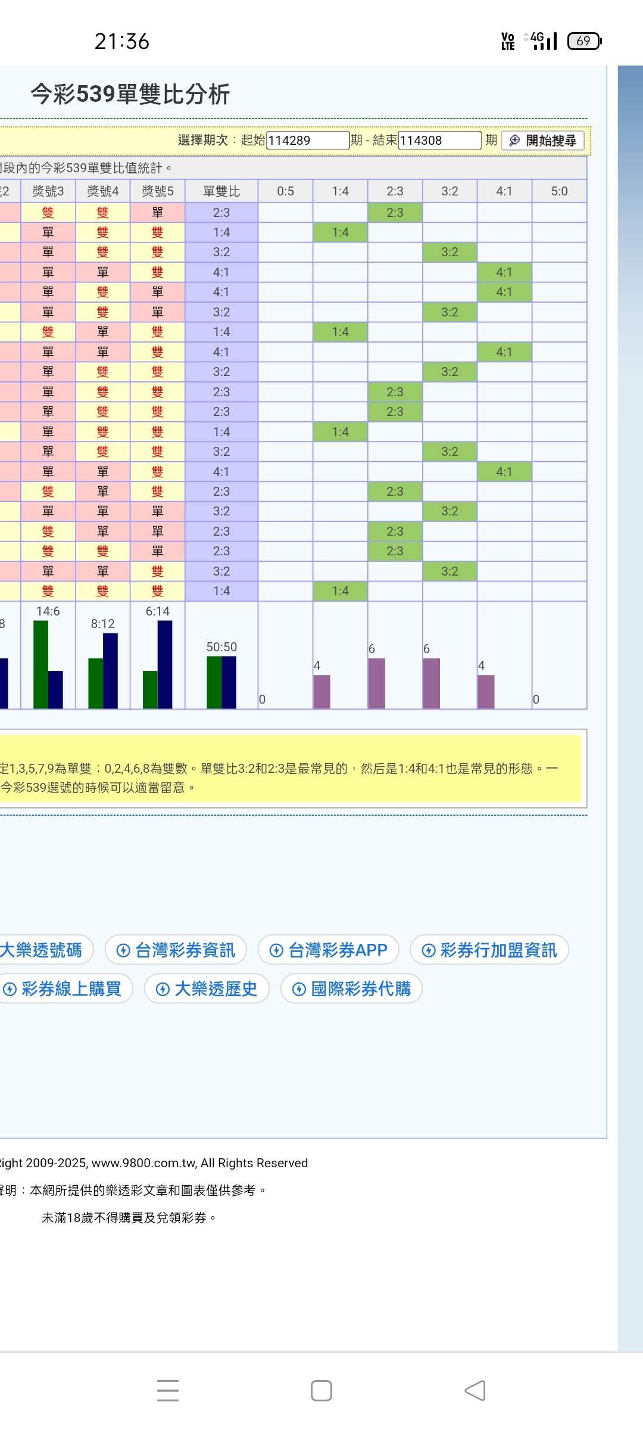The width and height of the screenshot is (643, 1430).
Task: Click the 結束 period input field
Action: (x=439, y=141)
